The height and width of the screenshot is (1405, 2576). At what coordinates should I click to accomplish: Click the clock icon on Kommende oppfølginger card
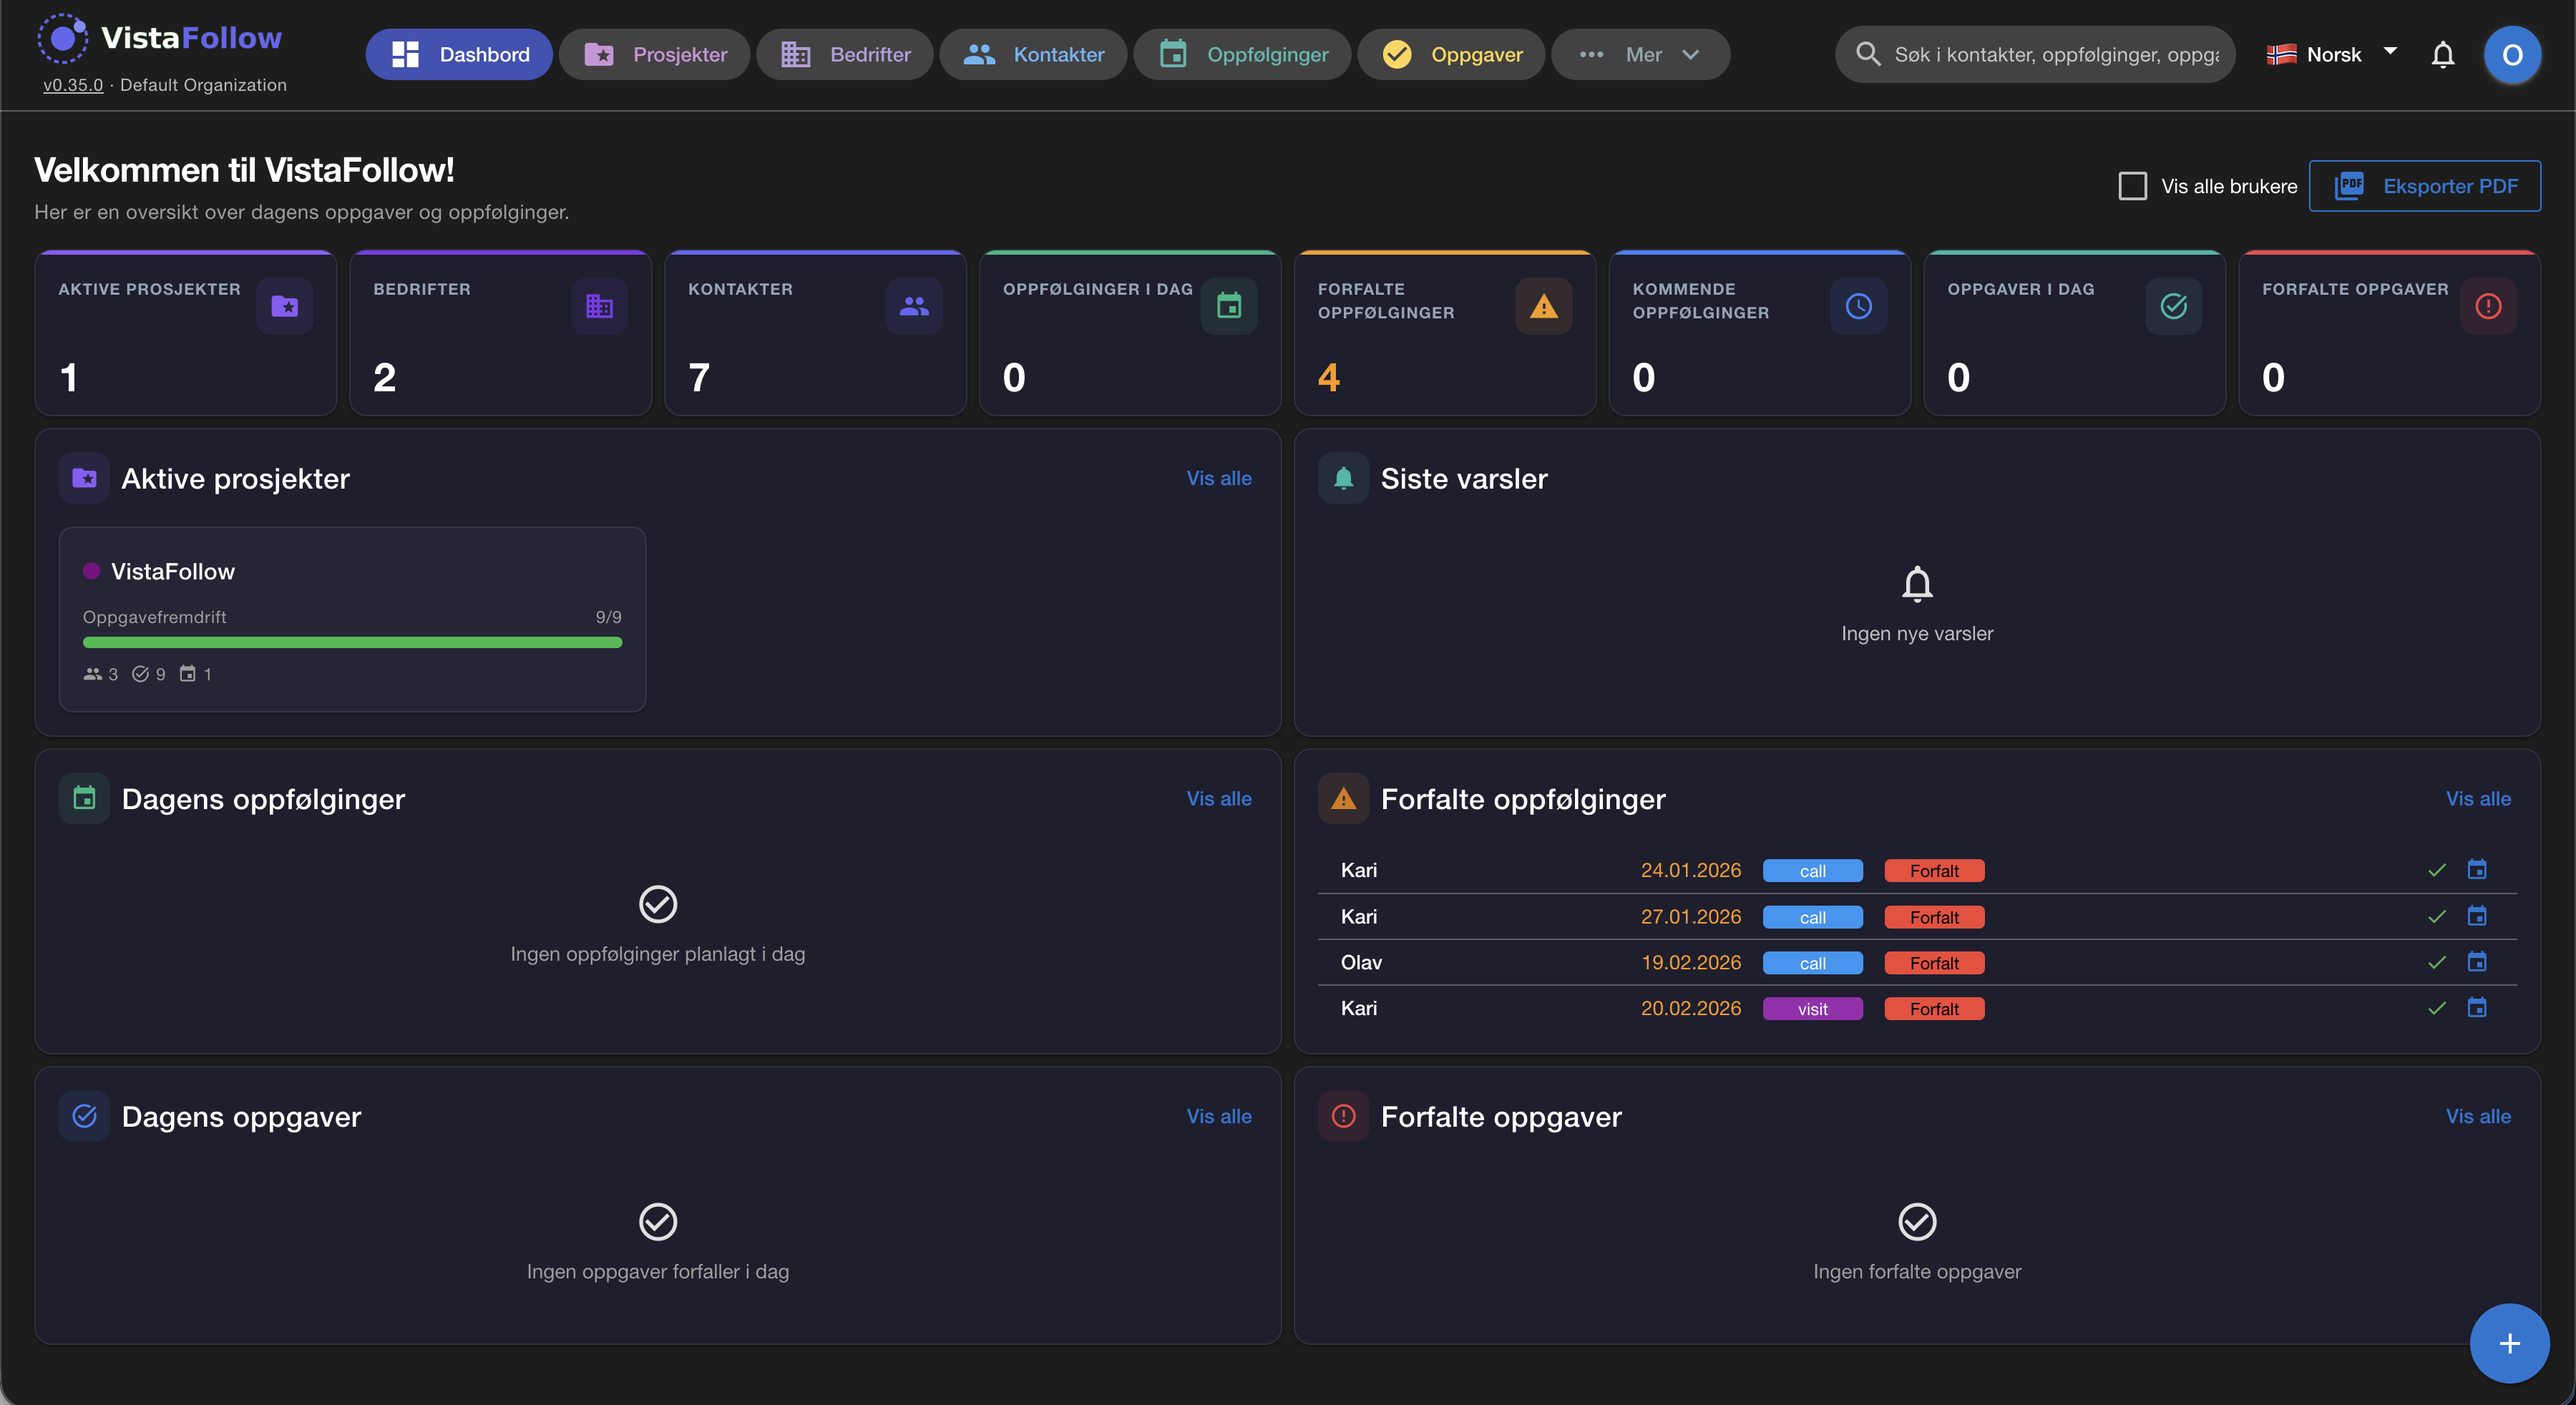click(x=1858, y=306)
